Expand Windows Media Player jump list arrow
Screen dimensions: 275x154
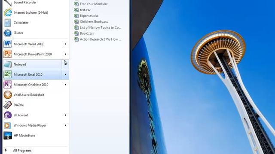coord(65,125)
